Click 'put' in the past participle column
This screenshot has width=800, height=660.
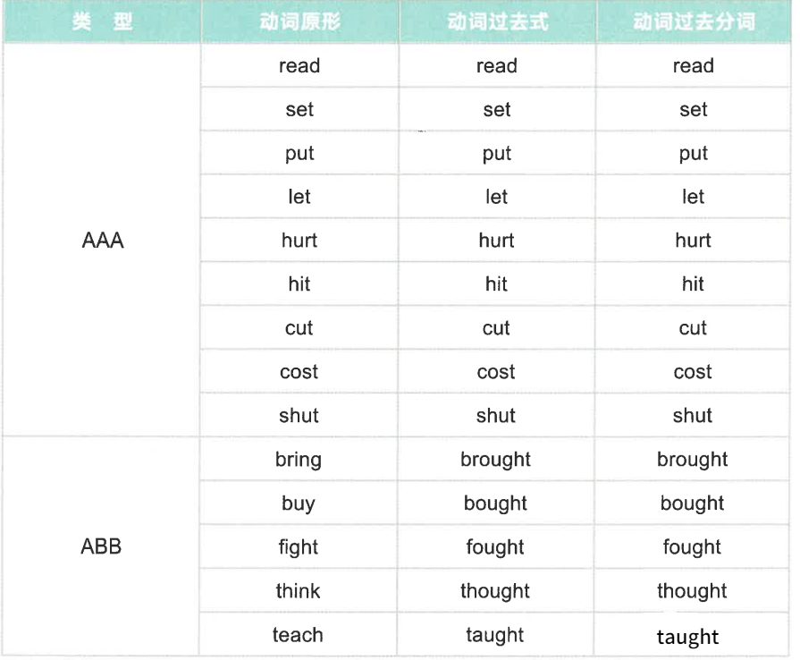694,153
